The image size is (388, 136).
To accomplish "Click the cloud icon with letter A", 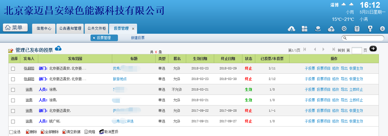I will [x=291, y=29].
